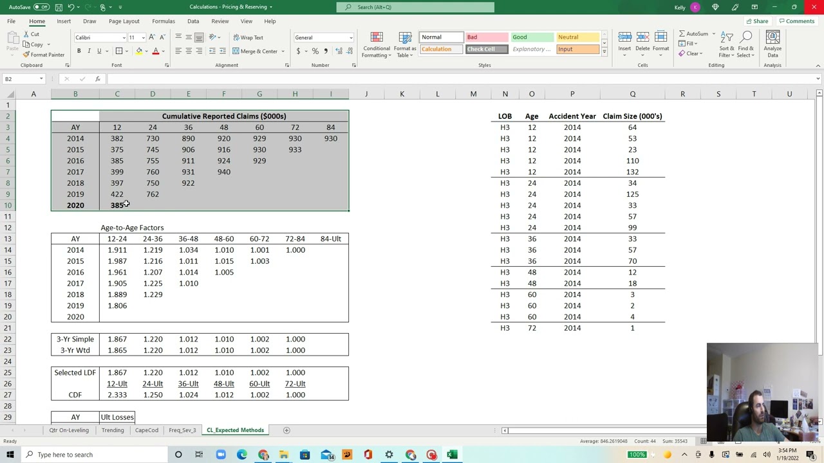The width and height of the screenshot is (824, 463).
Task: Click the Increase Indent icon
Action: point(222,51)
